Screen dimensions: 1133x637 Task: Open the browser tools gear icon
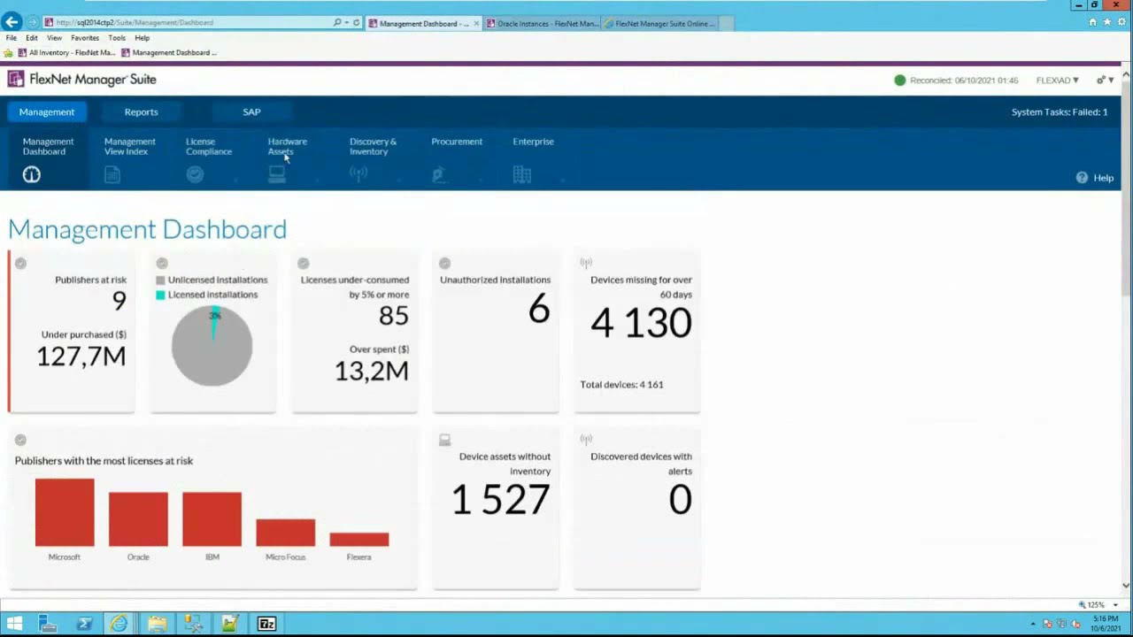coord(1120,23)
